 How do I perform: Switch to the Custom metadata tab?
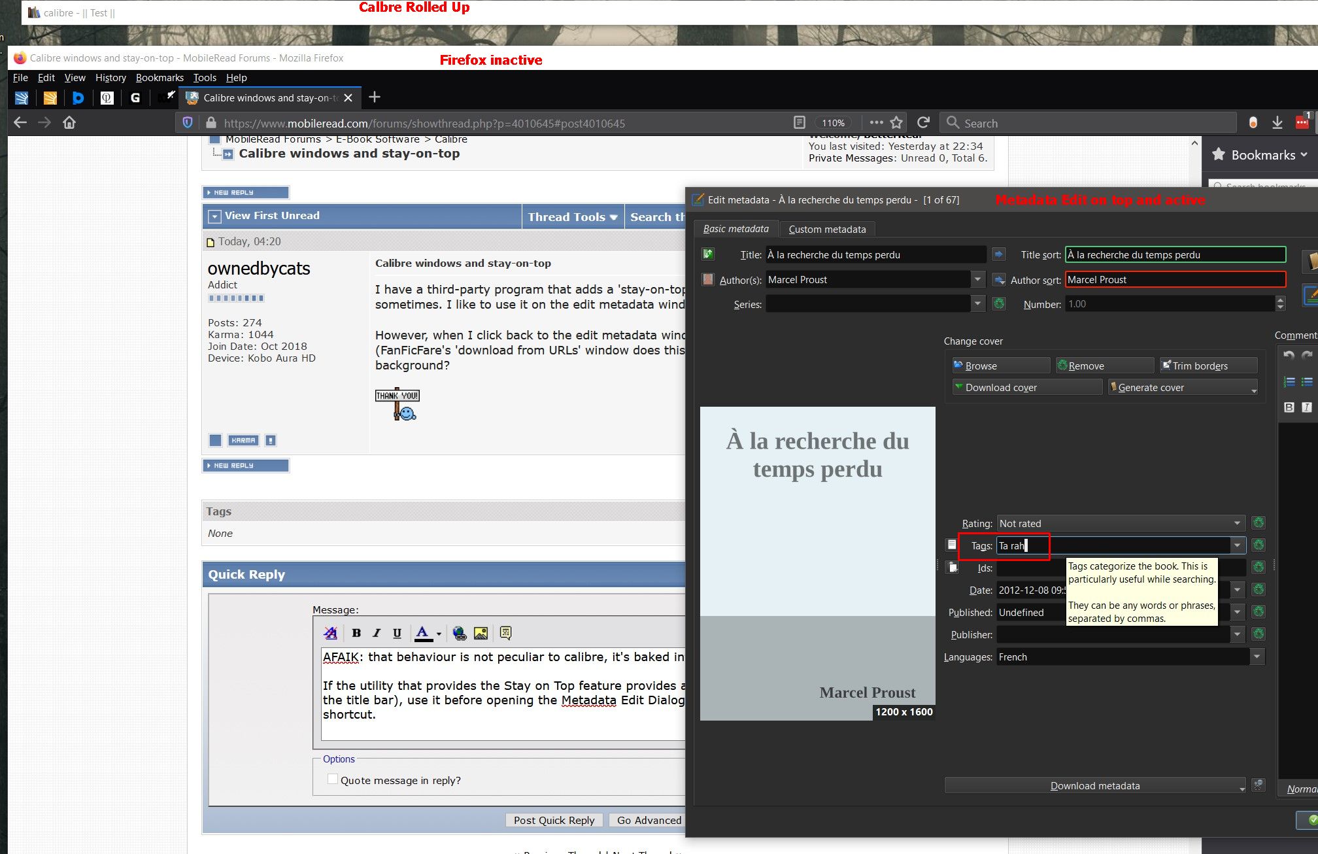[x=827, y=229]
